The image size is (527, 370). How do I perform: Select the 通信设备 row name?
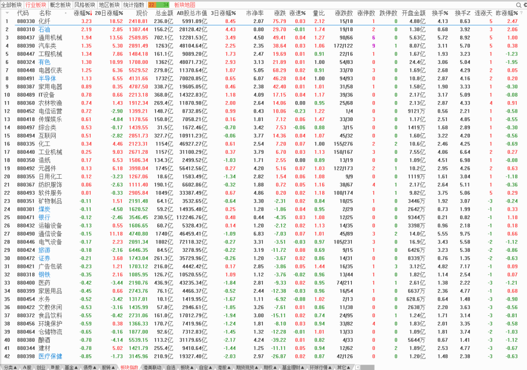(x=50, y=234)
